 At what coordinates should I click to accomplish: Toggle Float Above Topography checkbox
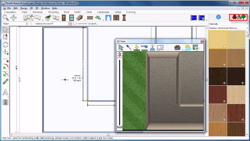[x=75, y=24]
